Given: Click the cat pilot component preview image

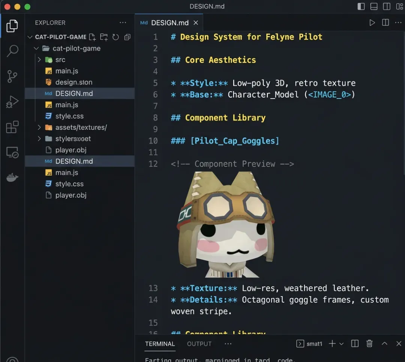Looking at the screenshot, I should [226, 224].
